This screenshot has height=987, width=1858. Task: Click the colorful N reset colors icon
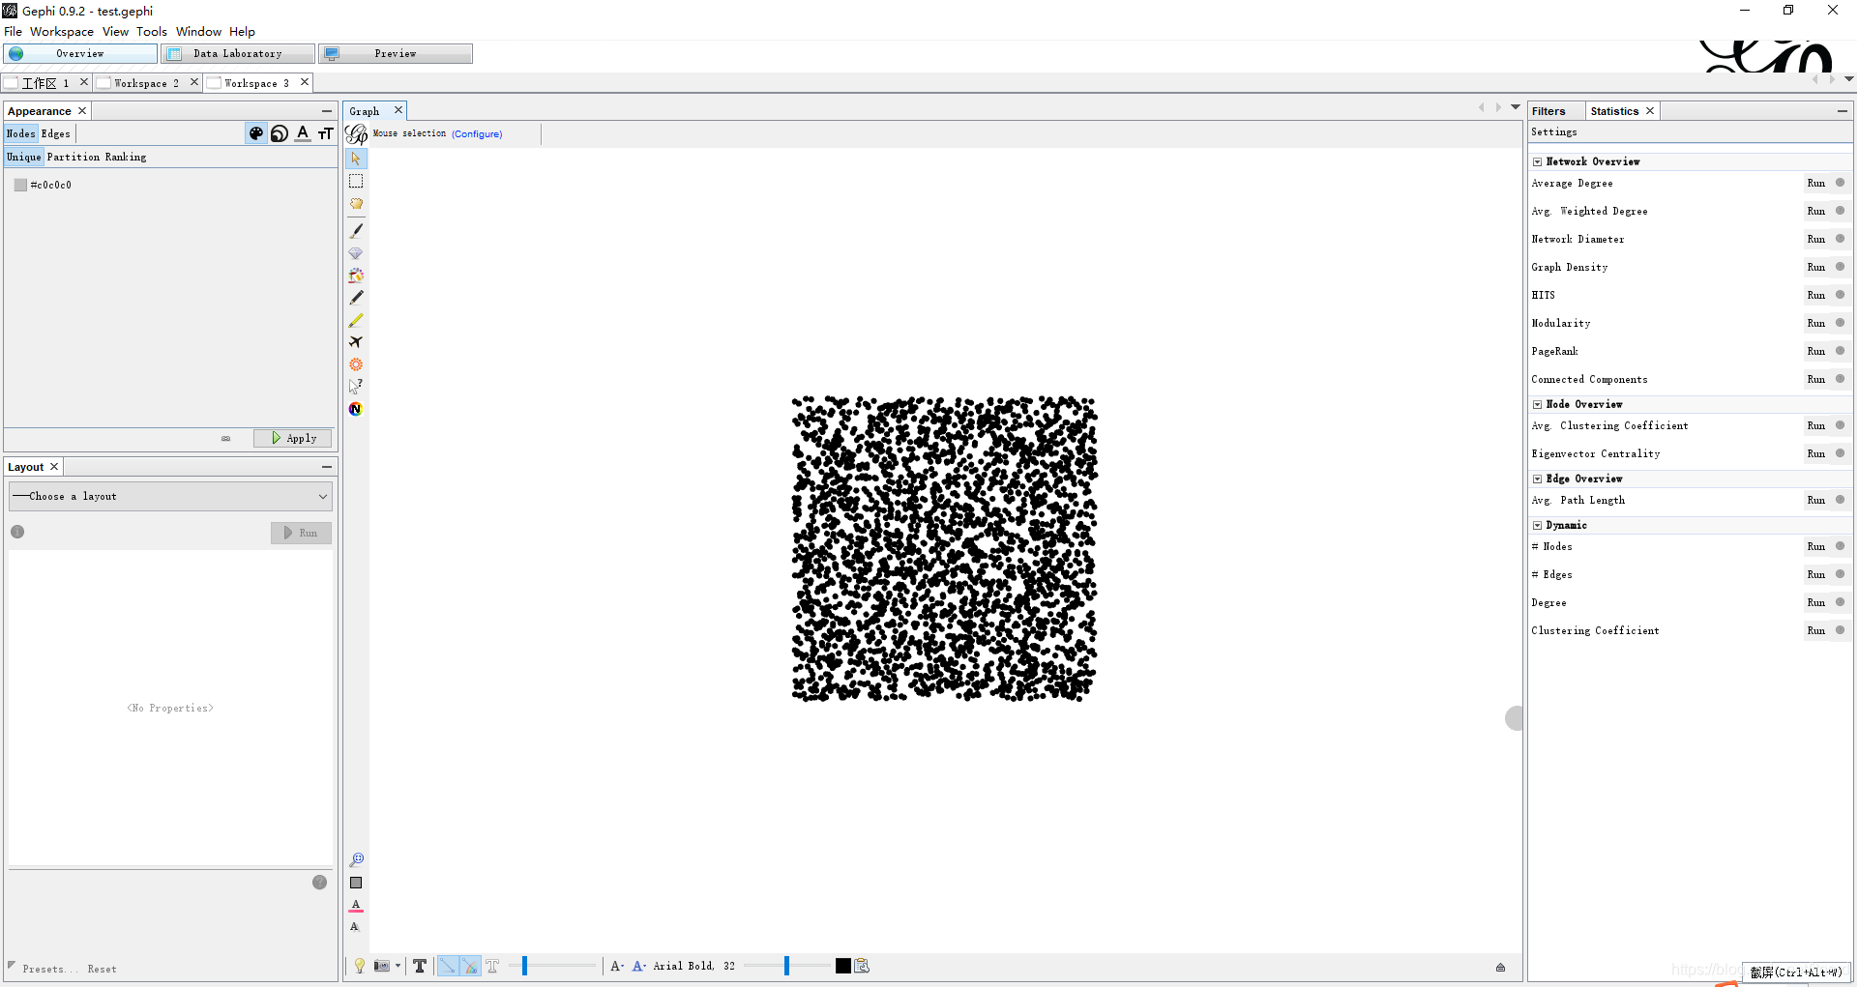[356, 409]
